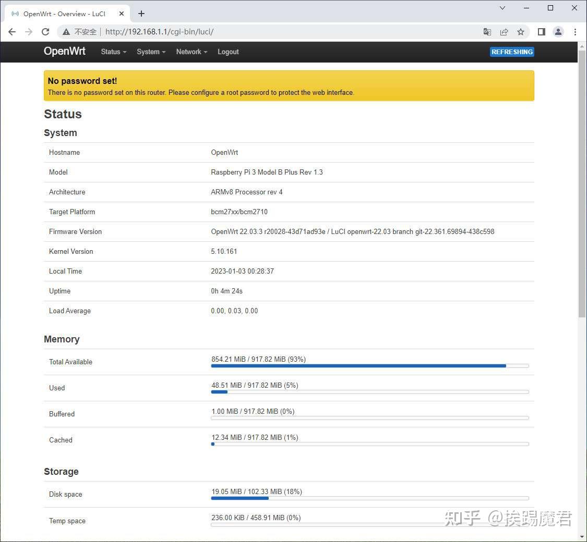Open Chrome's three-dot menu
The image size is (587, 542).
[x=575, y=32]
